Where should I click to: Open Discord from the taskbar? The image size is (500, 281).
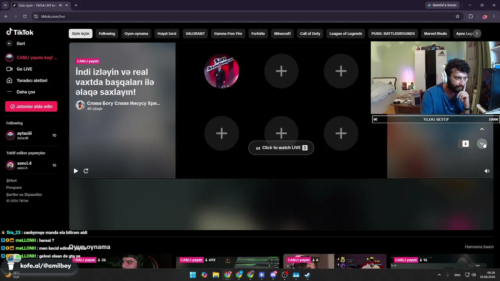tap(273, 275)
